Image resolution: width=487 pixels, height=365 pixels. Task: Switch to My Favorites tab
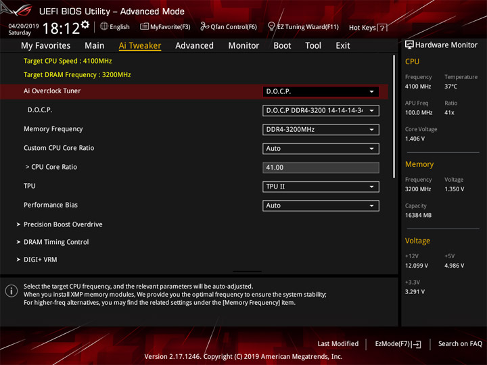pos(46,46)
